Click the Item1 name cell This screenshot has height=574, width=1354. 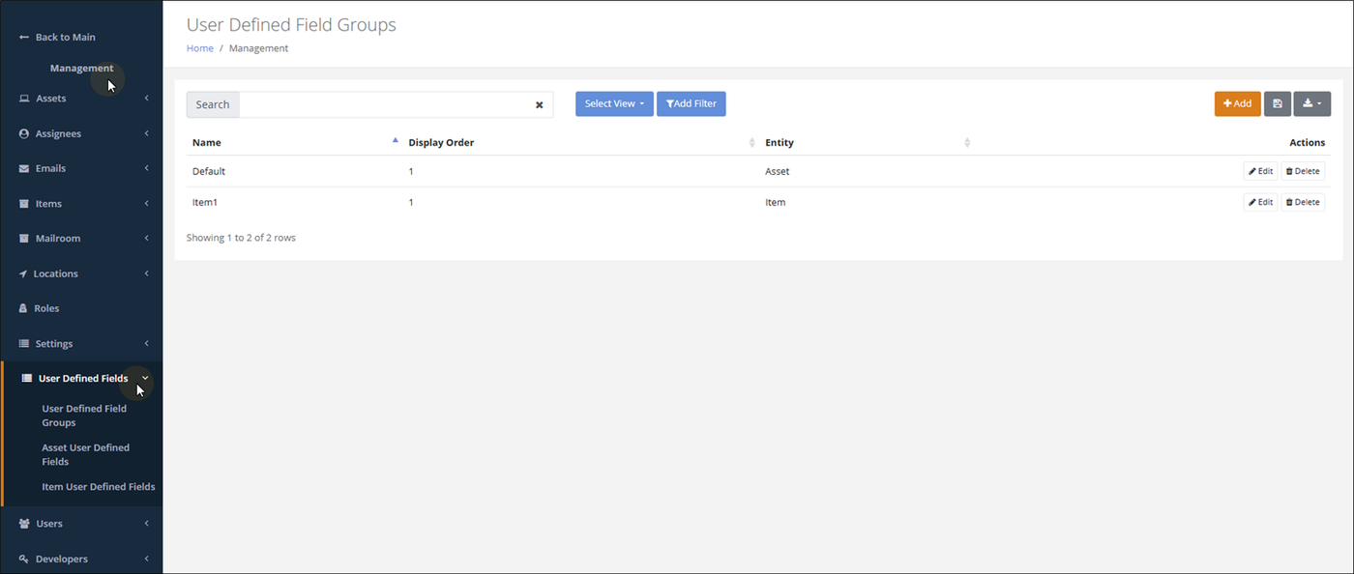(205, 202)
